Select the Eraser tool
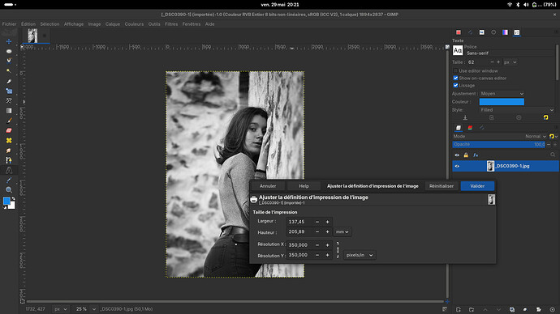This screenshot has height=314, width=560. point(9,130)
